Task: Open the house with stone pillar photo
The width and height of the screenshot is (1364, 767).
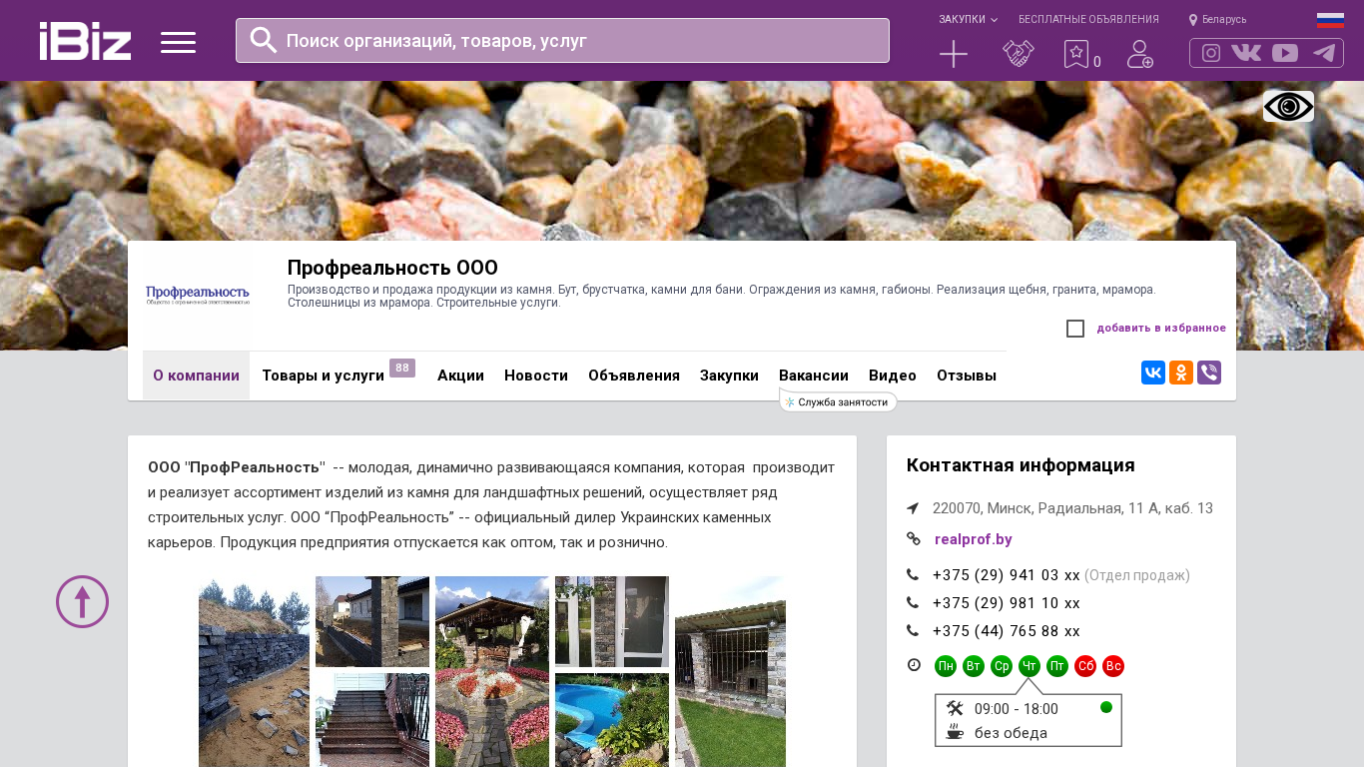Action: point(372,621)
